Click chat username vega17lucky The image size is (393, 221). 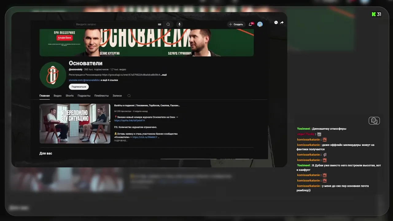point(306,134)
